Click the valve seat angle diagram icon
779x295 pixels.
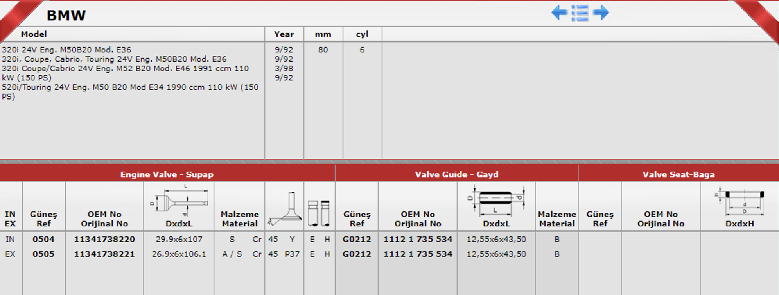(285, 209)
